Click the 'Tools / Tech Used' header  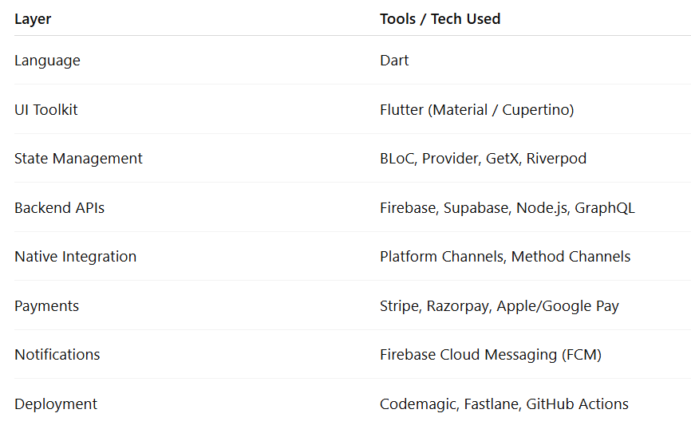coord(440,18)
